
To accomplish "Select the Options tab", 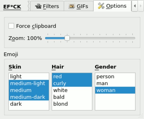I will [112, 6].
